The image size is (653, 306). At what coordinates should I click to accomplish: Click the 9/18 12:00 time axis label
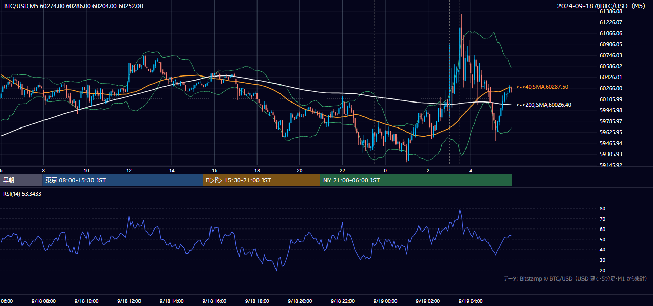point(129,301)
